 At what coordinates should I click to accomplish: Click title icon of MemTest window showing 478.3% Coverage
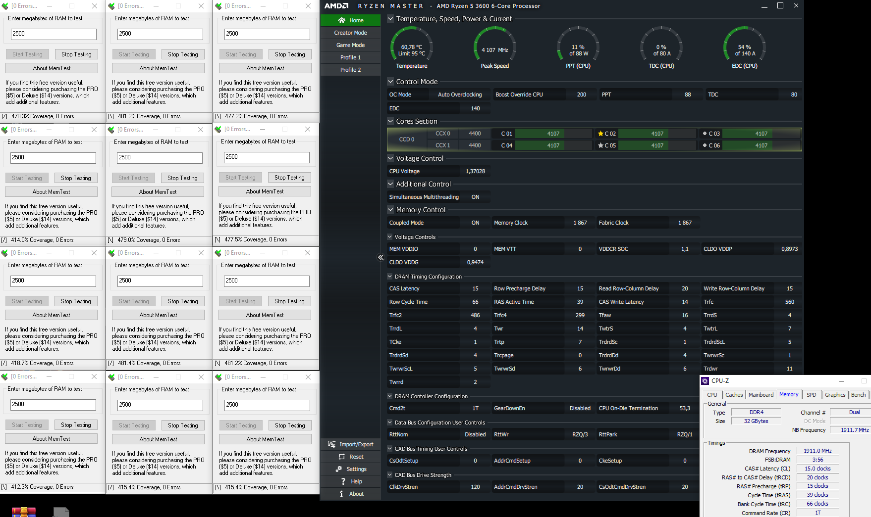point(5,6)
